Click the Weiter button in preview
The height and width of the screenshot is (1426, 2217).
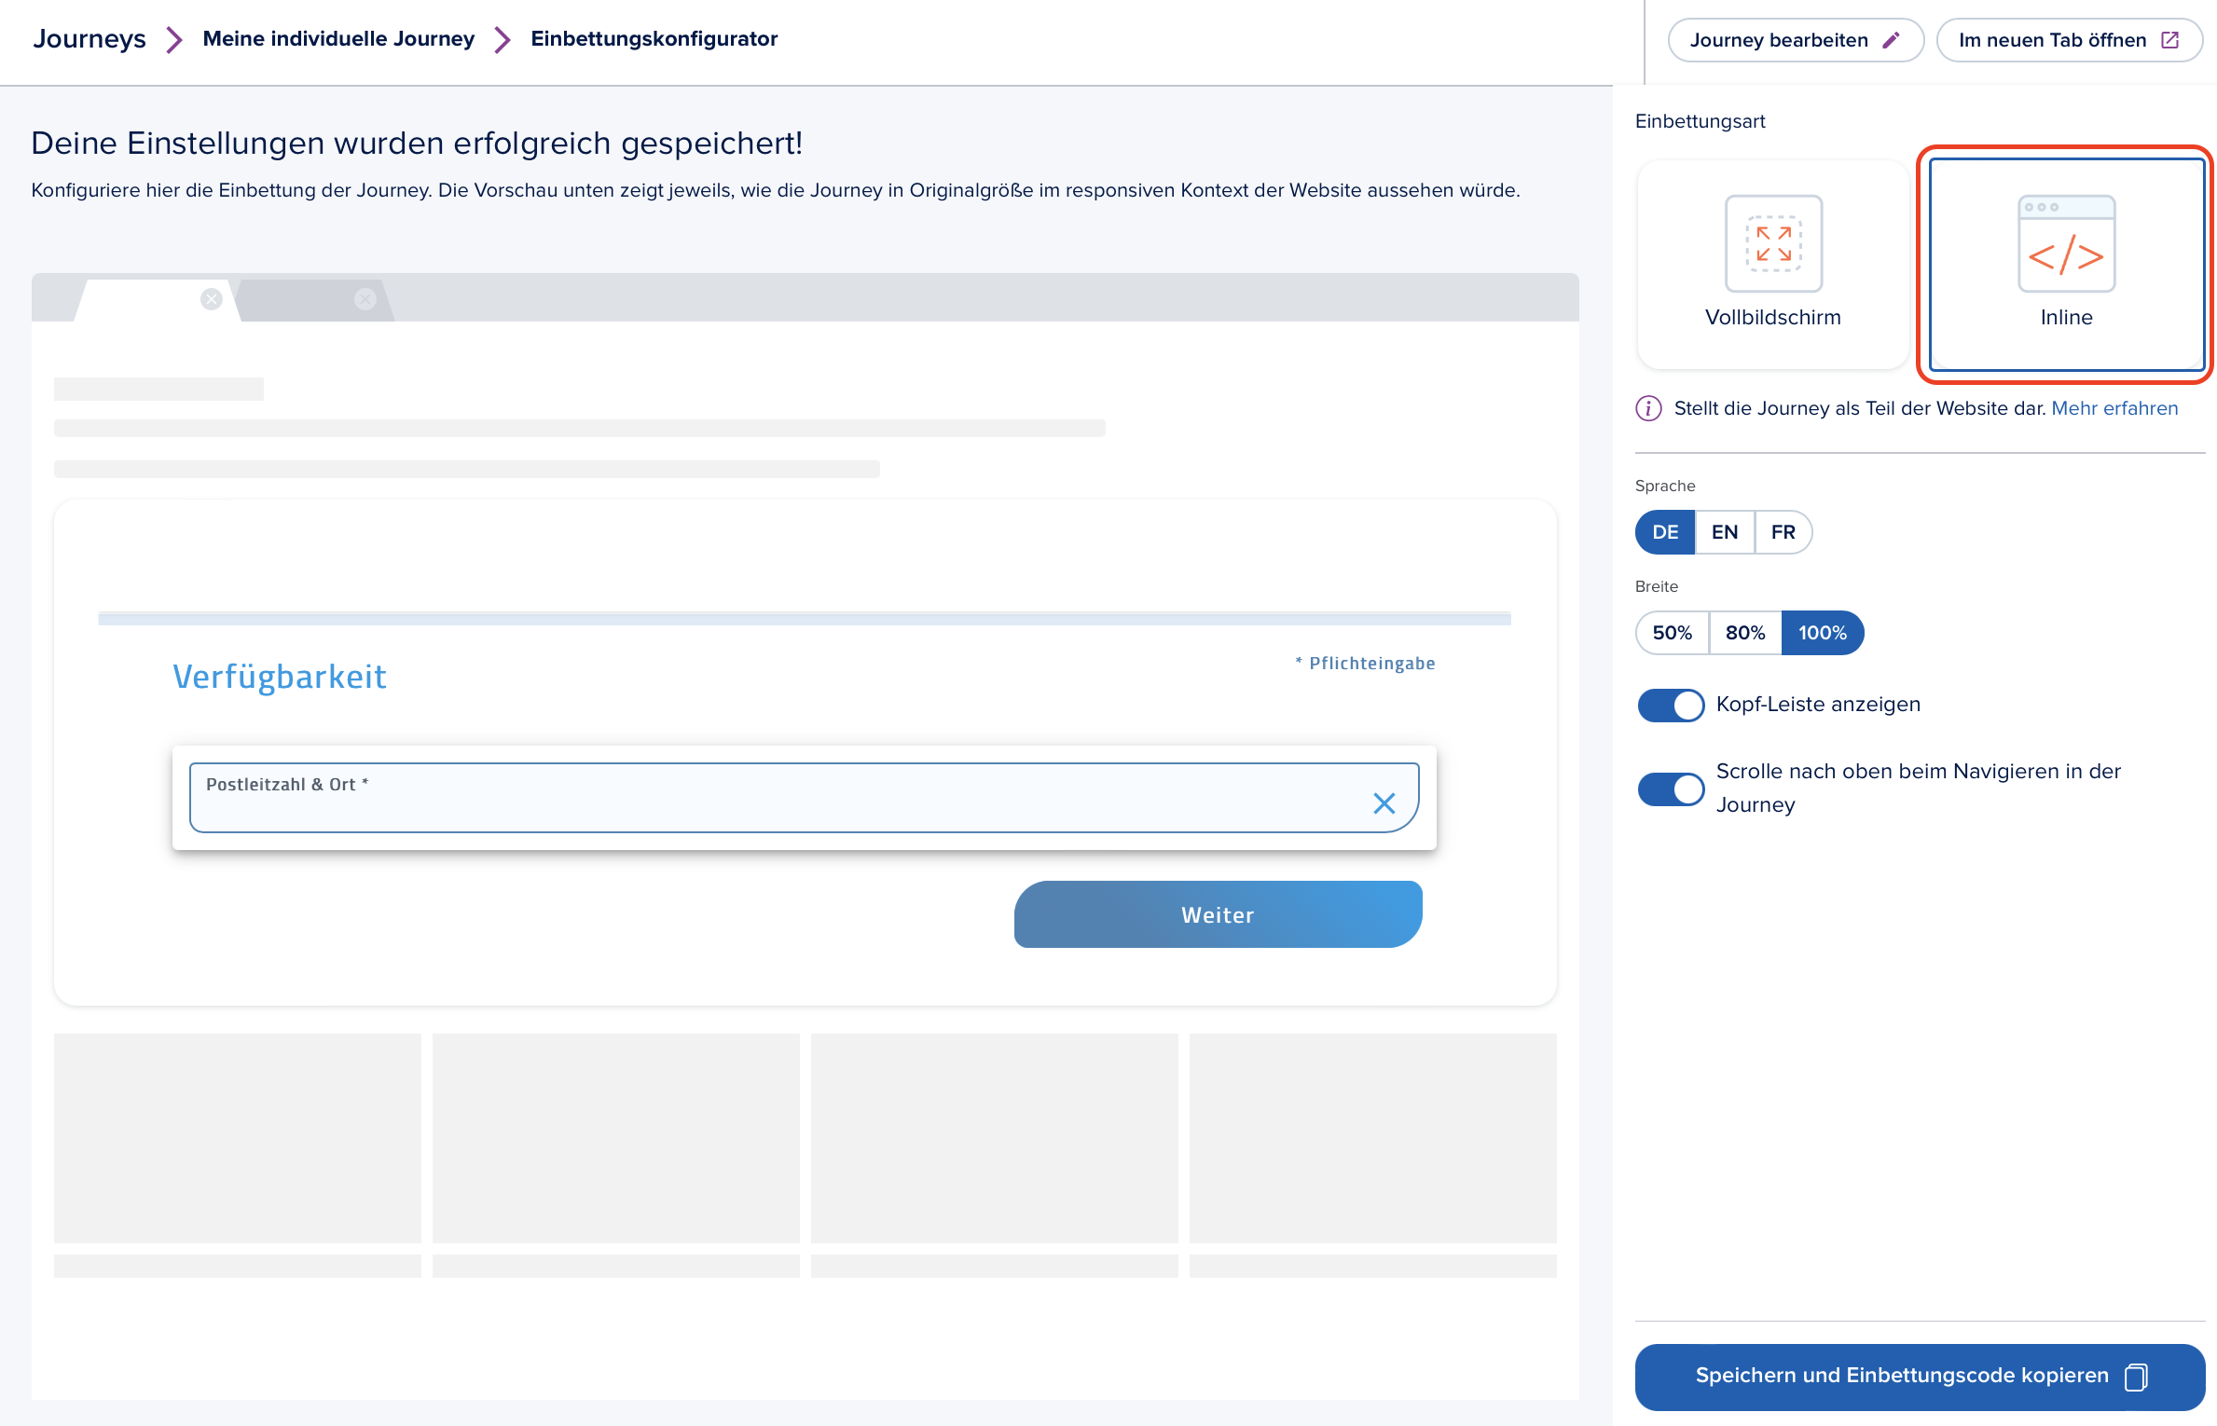click(1218, 914)
